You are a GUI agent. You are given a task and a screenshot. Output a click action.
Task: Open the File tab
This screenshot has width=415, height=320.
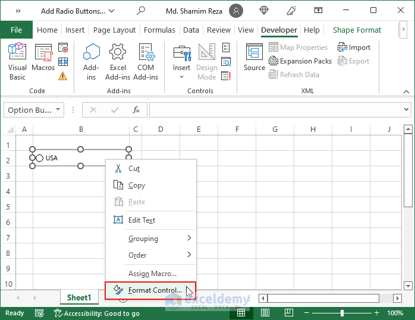point(16,30)
